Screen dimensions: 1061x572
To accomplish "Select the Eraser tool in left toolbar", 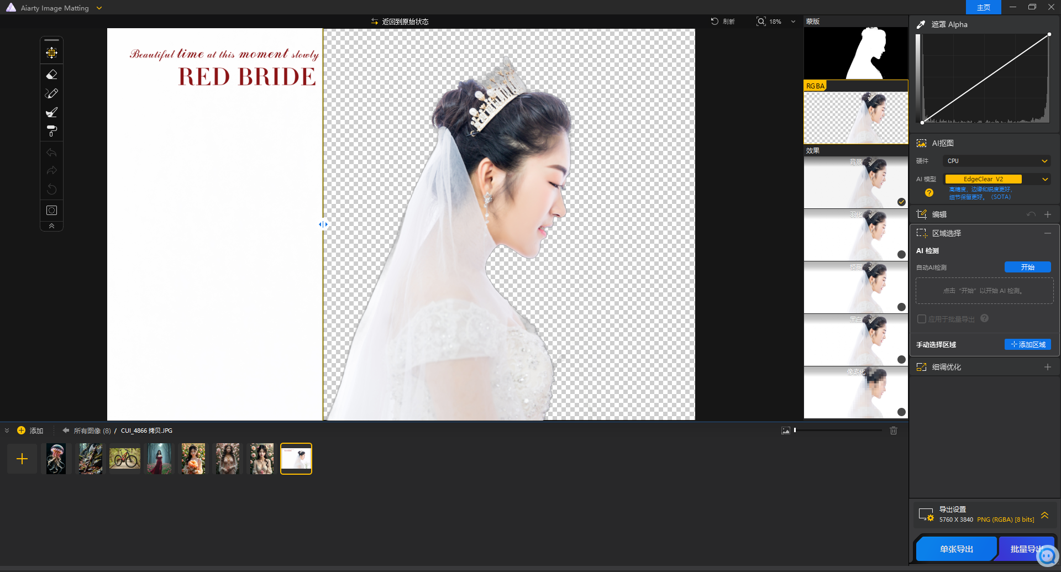I will [x=51, y=74].
